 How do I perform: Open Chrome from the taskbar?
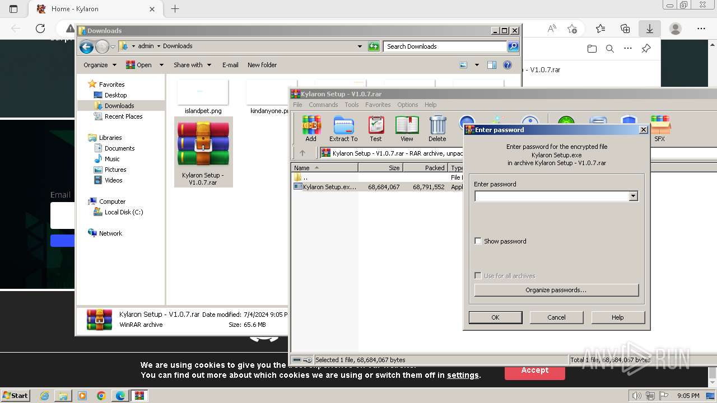(x=101, y=396)
